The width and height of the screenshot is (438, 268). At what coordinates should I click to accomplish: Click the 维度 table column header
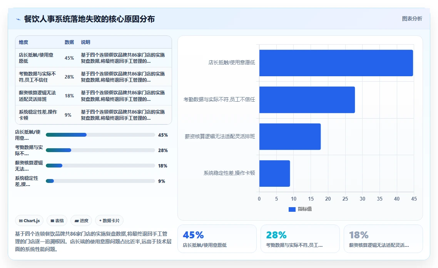(23, 42)
